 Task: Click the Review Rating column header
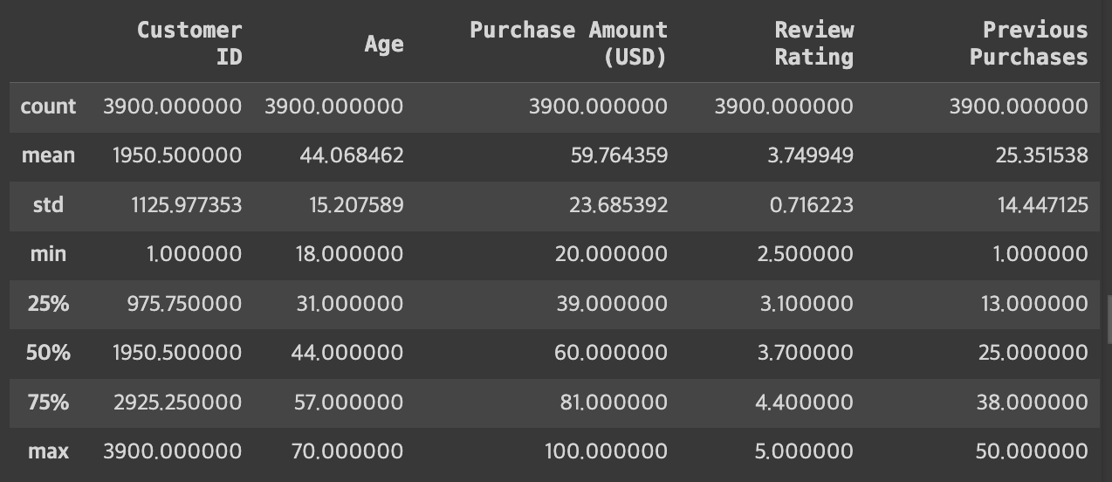click(813, 43)
